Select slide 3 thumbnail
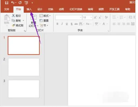The image size is (138, 107). click(x=24, y=89)
